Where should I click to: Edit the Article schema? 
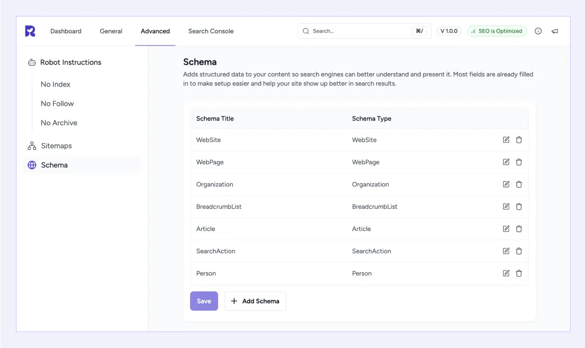click(506, 229)
